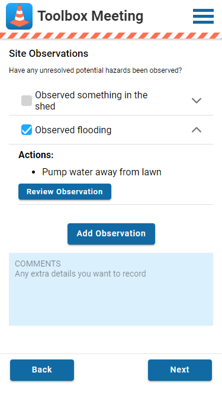Open the hamburger menu
This screenshot has height=395, width=222.
pyautogui.click(x=203, y=16)
